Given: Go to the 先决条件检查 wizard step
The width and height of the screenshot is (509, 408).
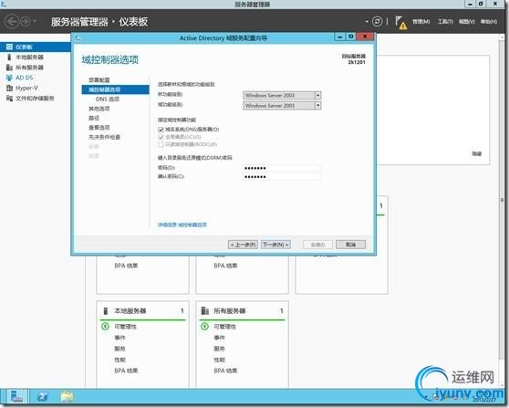Looking at the screenshot, I should coord(105,137).
